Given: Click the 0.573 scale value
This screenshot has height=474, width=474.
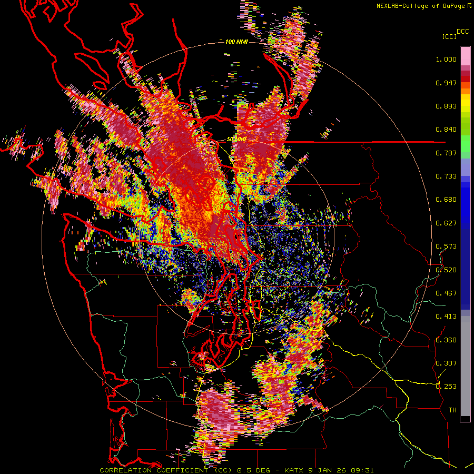Looking at the screenshot, I should coord(446,246).
